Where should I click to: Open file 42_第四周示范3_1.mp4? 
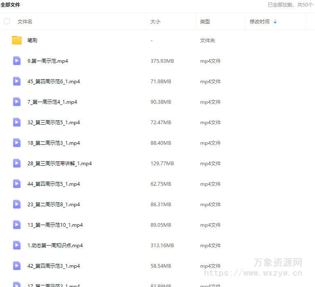[x=54, y=266]
